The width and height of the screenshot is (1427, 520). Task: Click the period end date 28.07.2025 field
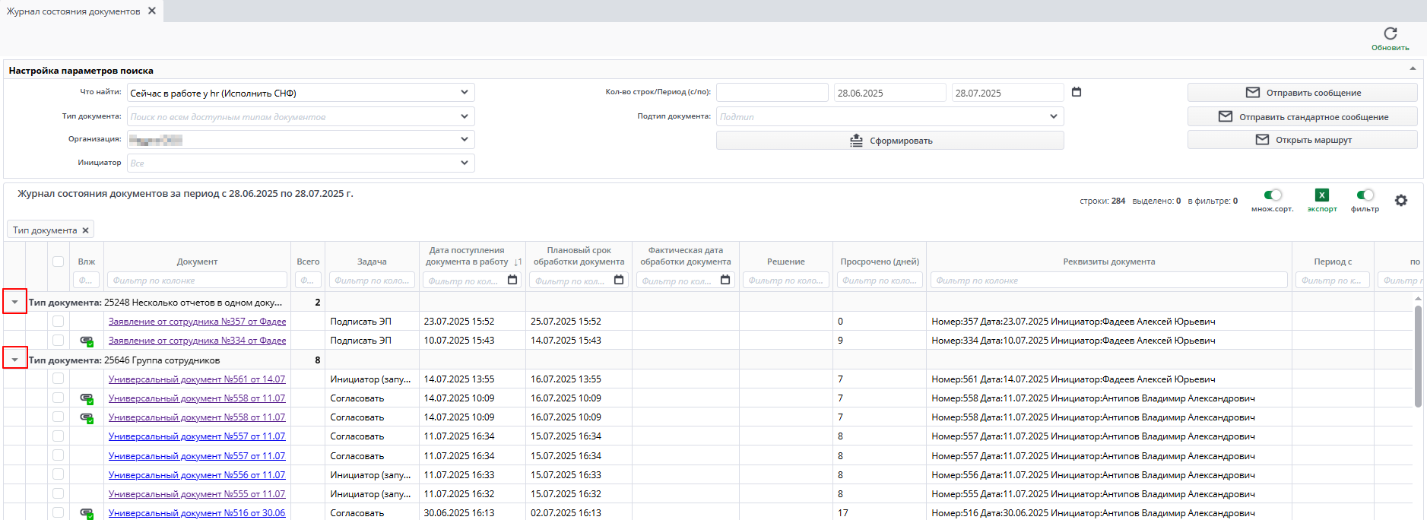(1007, 93)
